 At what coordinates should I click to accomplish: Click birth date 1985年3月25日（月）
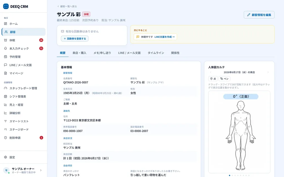pos(76,93)
